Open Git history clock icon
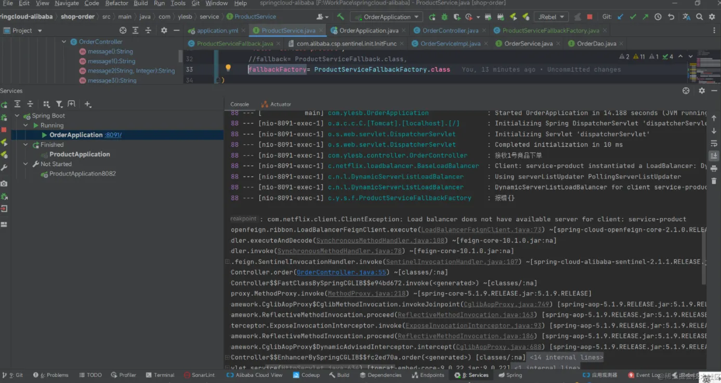This screenshot has height=383, width=721. 658,17
